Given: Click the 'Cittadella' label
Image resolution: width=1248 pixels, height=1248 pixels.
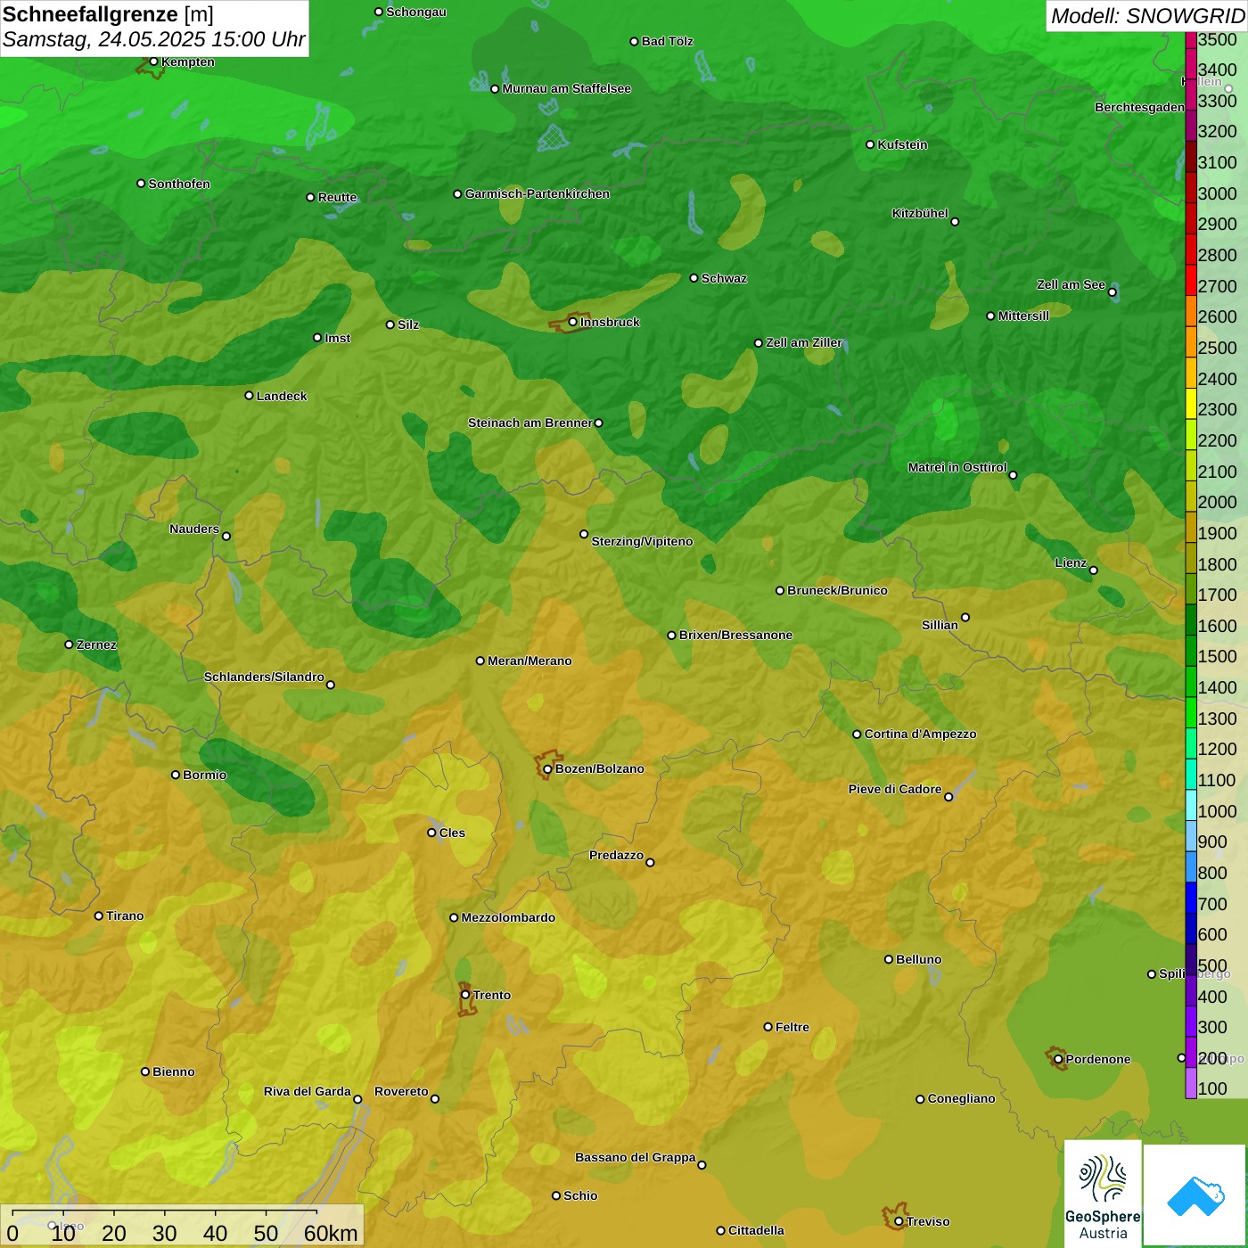Looking at the screenshot, I should pyautogui.click(x=756, y=1230).
